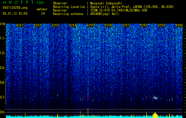Select the filename 0501120250.png
The width and height of the screenshot is (186, 118).
15,8
